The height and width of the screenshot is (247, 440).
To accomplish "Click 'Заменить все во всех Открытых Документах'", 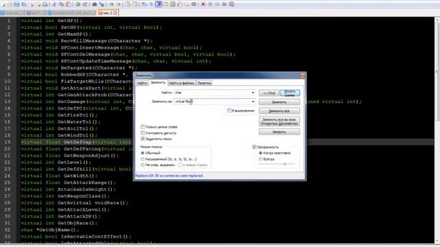I will tap(279, 121).
